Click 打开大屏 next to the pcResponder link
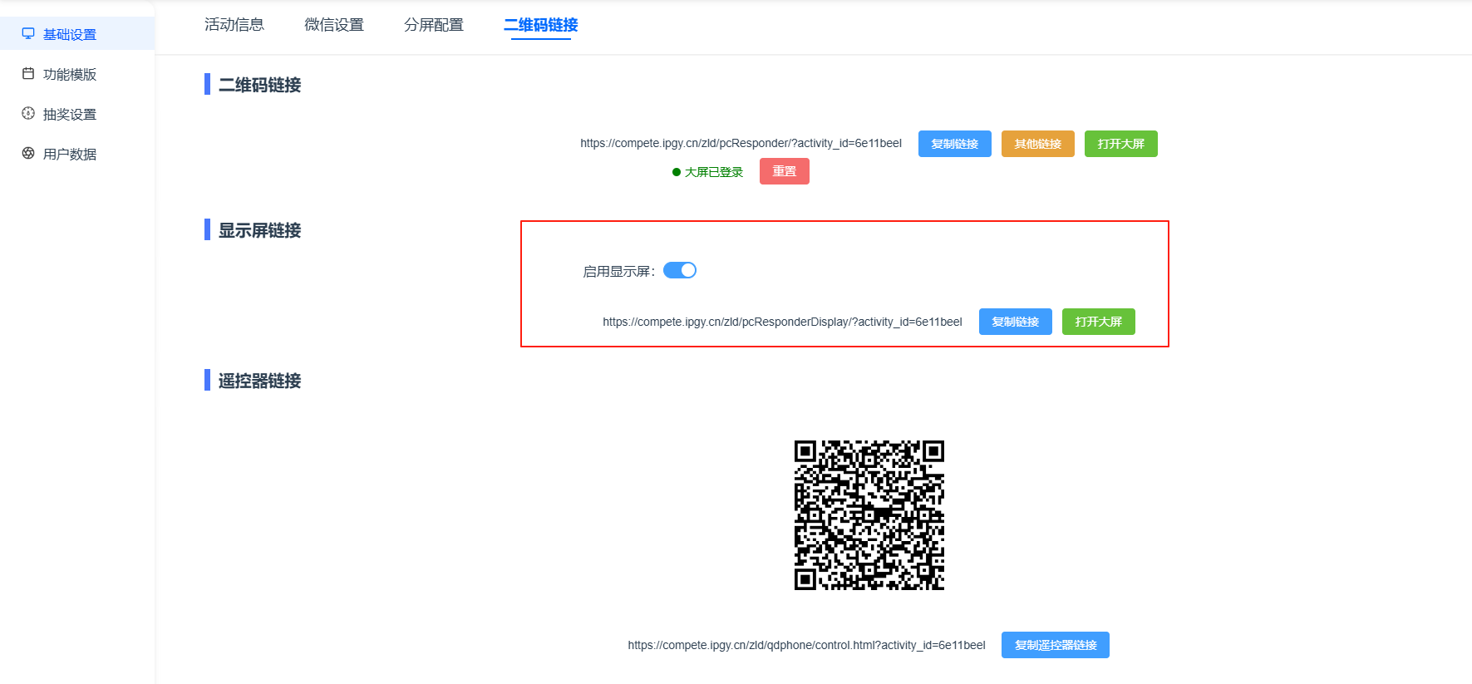The height and width of the screenshot is (684, 1472). (x=1121, y=144)
